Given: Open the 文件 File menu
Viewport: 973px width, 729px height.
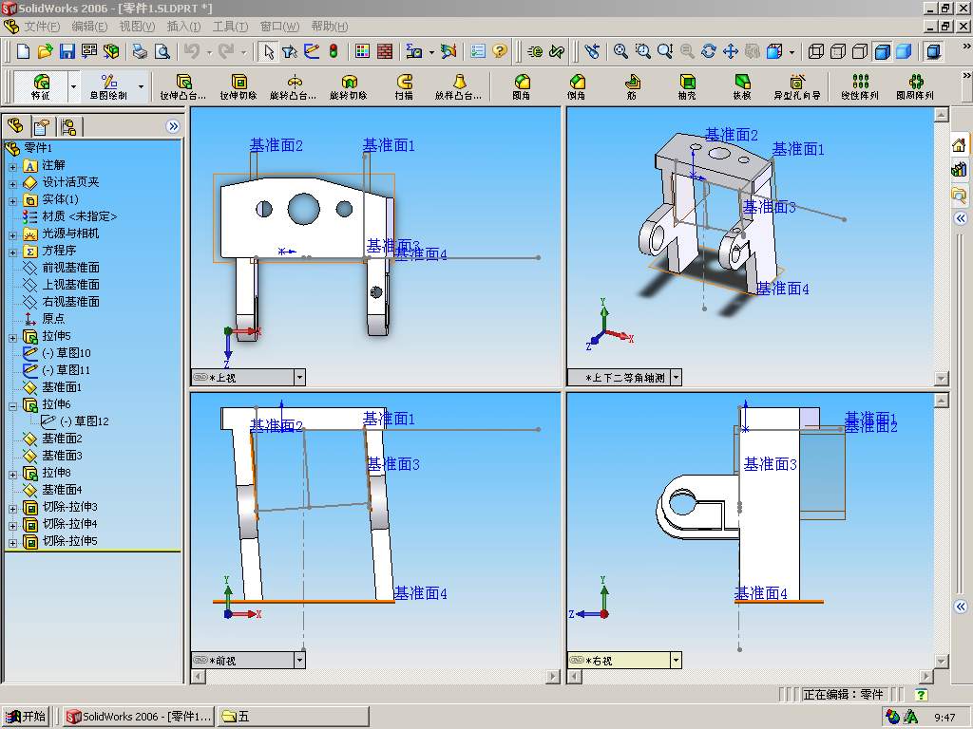Looking at the screenshot, I should click(x=42, y=27).
